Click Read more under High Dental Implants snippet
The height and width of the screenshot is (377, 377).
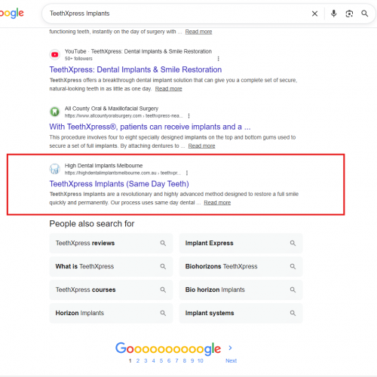tap(217, 203)
